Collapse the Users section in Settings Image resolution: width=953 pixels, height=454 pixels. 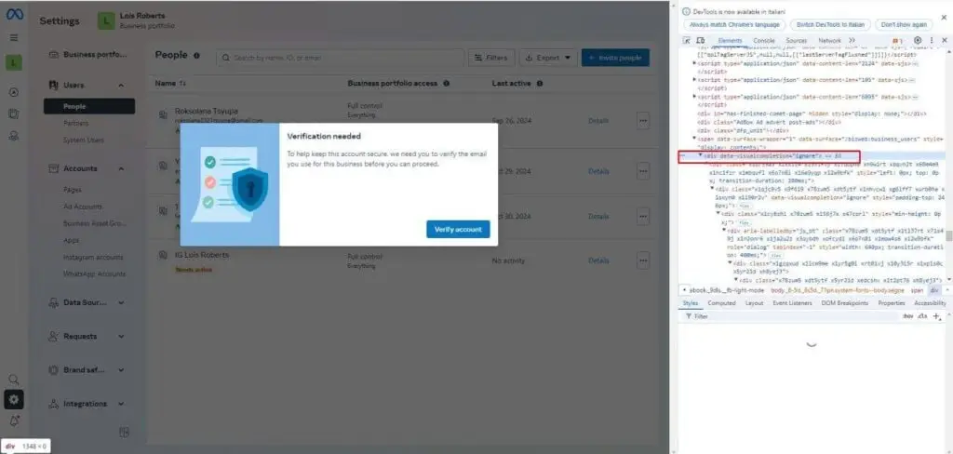[x=122, y=86]
